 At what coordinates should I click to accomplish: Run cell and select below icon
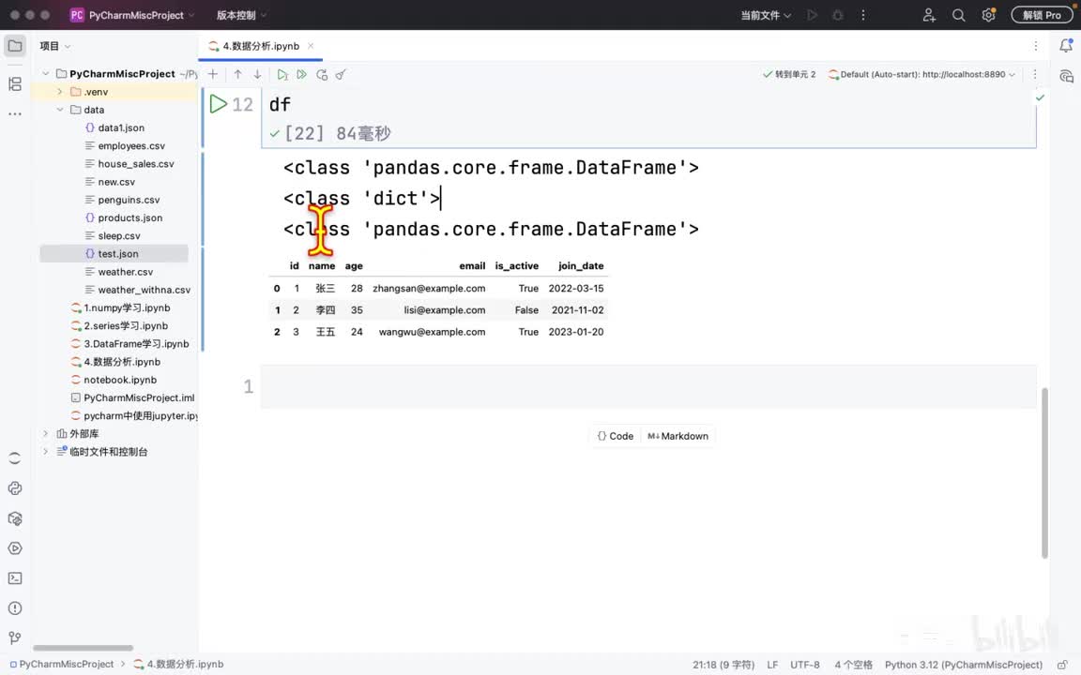[282, 74]
